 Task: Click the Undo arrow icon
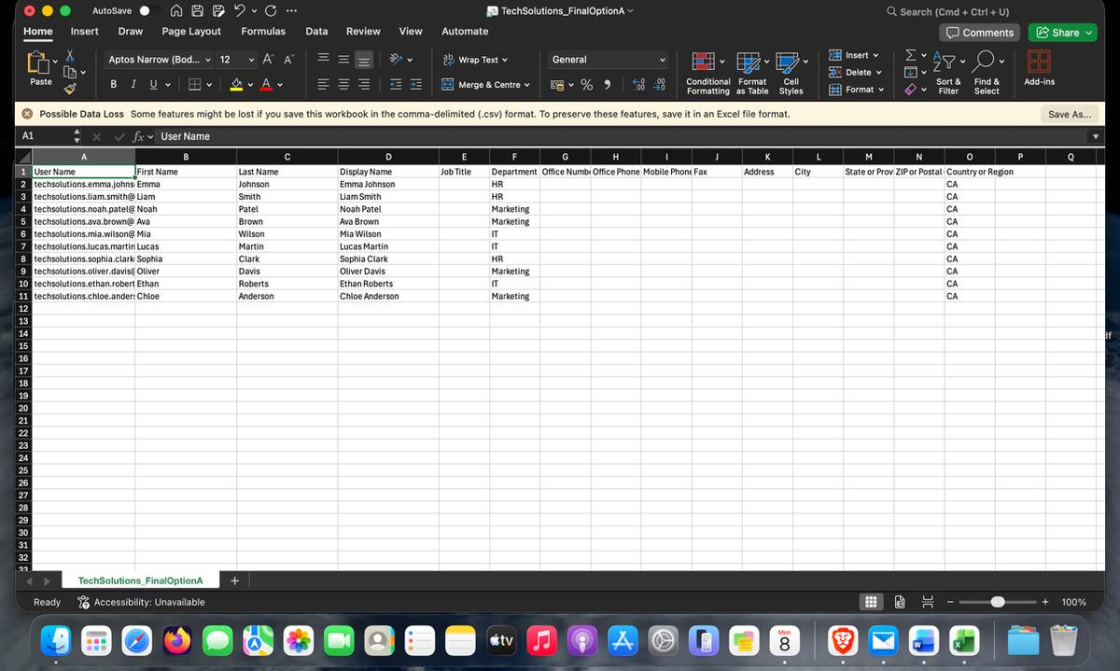241,11
